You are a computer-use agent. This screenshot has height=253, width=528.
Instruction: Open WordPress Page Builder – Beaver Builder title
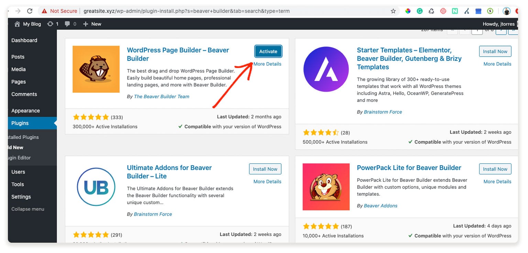coord(178,54)
